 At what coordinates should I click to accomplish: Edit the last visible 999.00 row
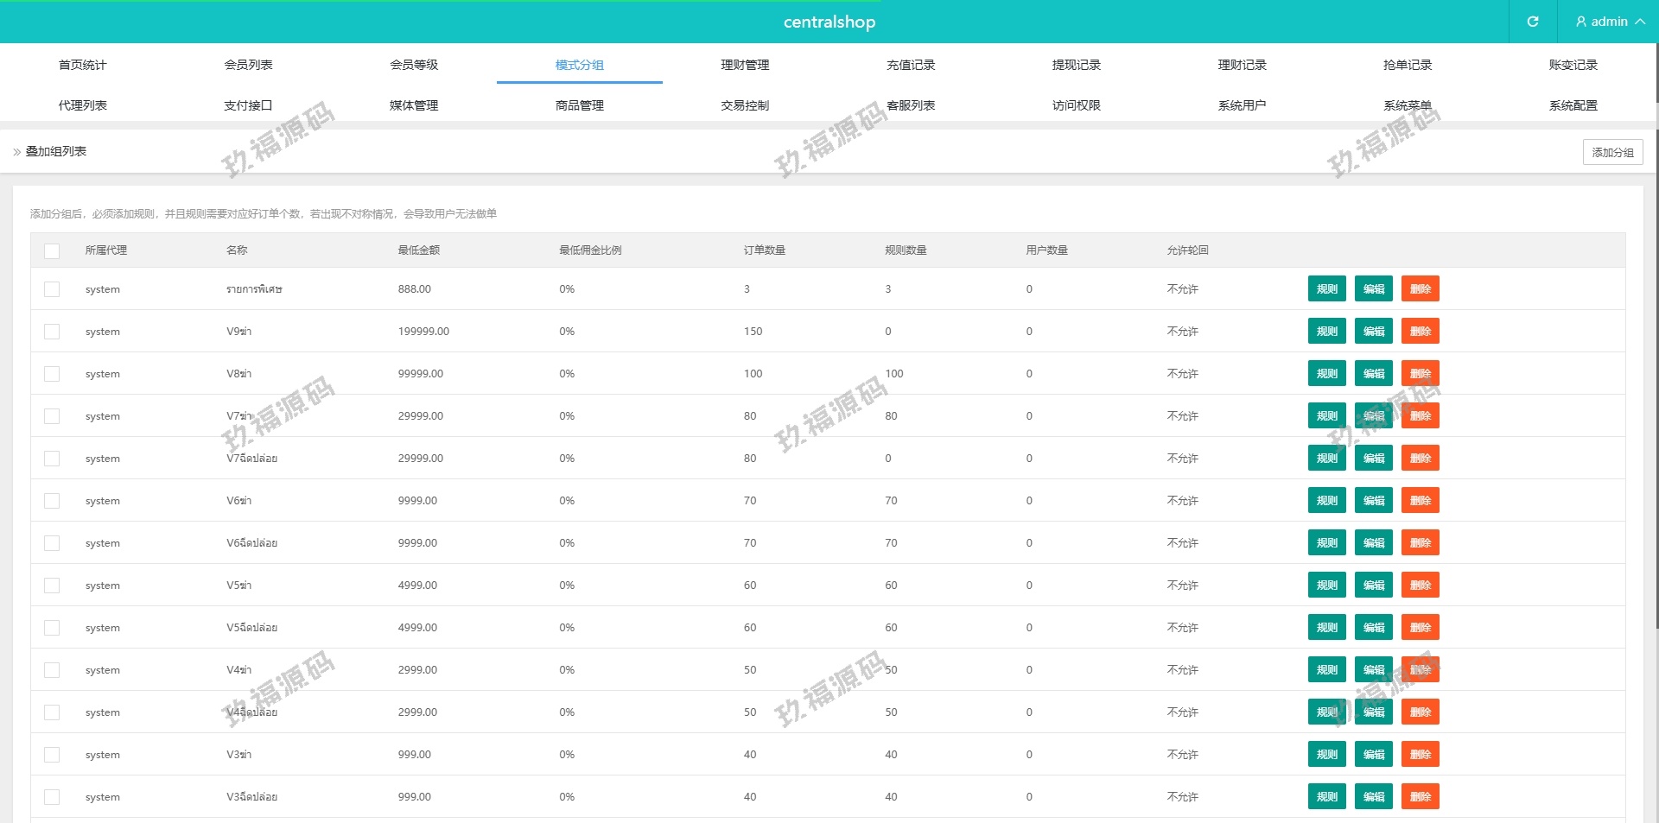coord(1373,797)
